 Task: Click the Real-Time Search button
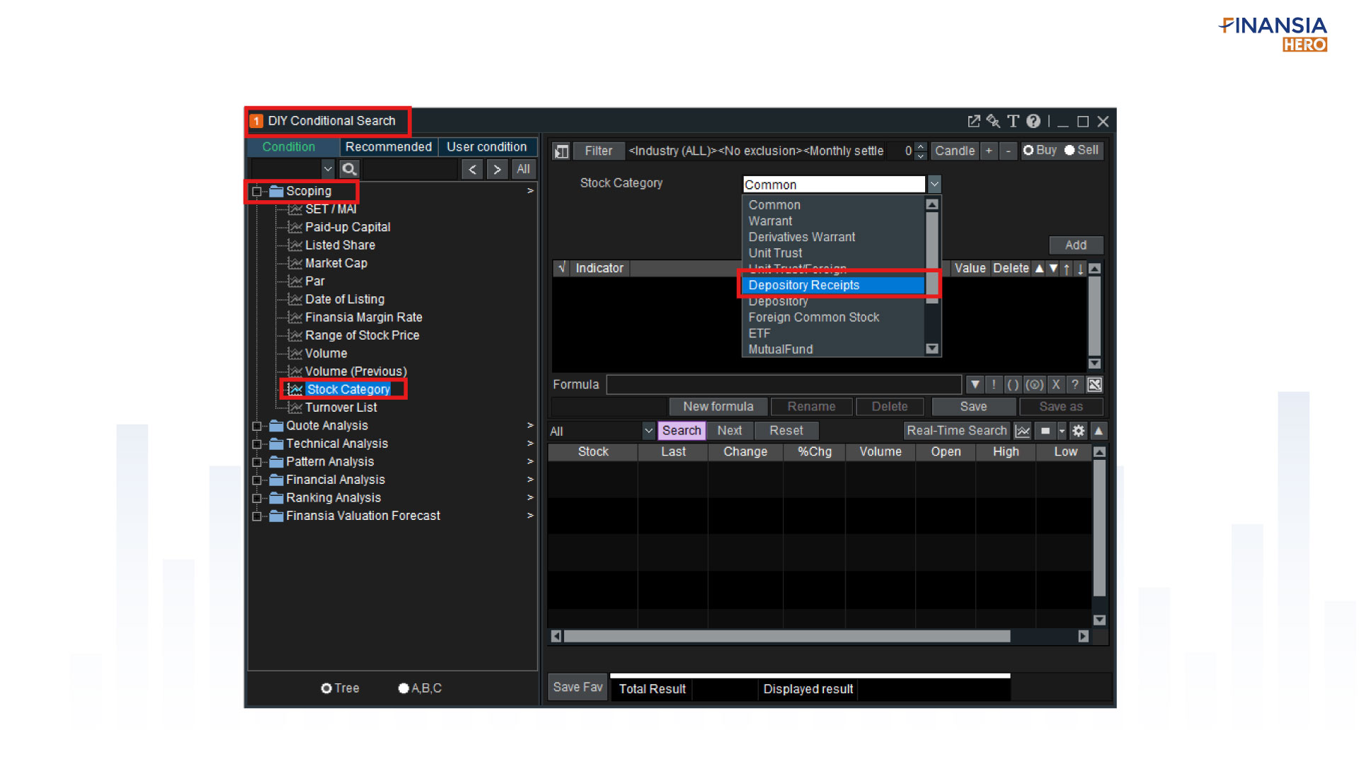point(957,431)
